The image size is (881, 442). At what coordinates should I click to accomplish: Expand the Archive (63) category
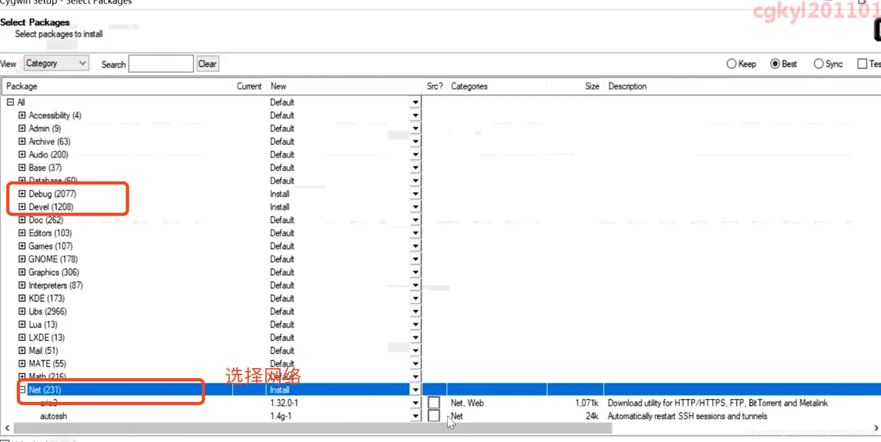point(22,141)
